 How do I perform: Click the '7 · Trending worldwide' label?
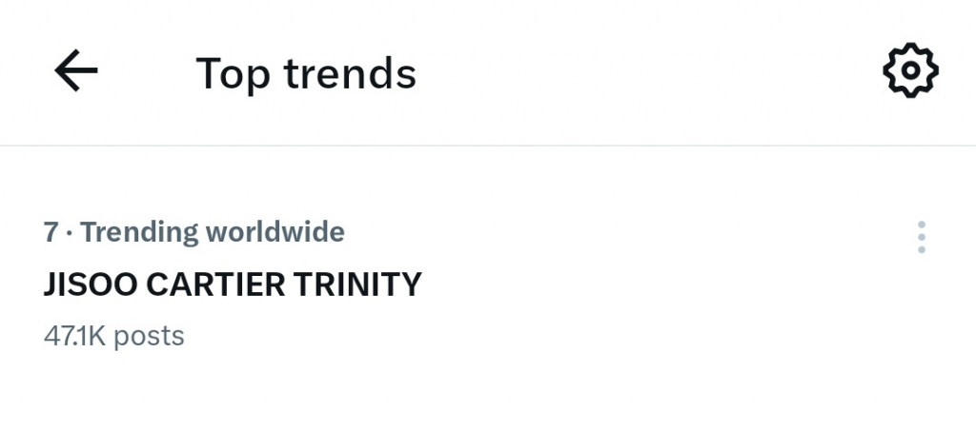coord(194,231)
